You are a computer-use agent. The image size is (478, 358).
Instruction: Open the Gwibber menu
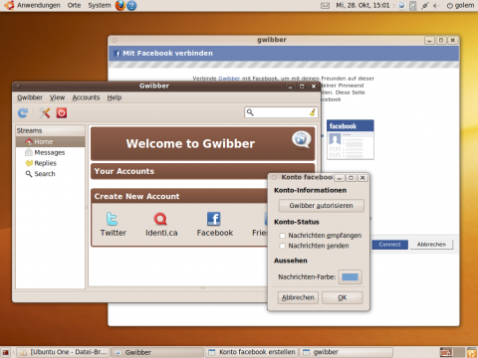(30, 97)
